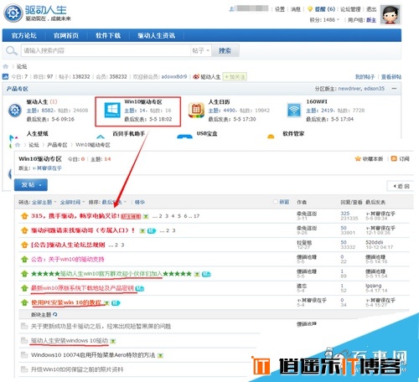Viewport: 419px width, 382px height.
Task: Click folder icon of 关于更新成功显卡驱动 thread
Action: (24, 326)
